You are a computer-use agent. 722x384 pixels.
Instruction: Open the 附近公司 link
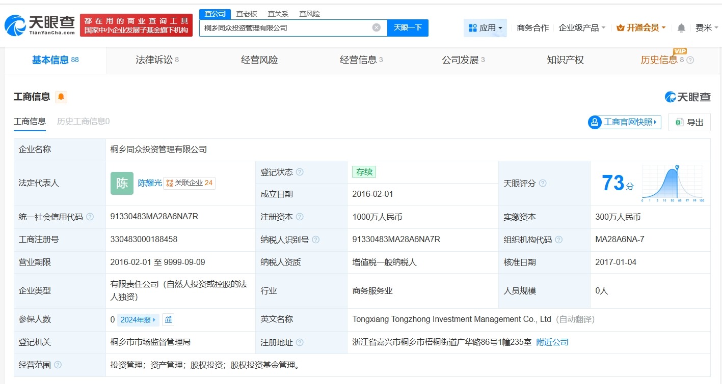[x=553, y=342]
